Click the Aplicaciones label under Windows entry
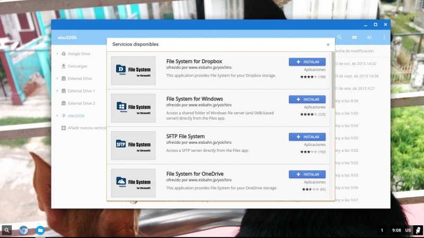 (314, 107)
